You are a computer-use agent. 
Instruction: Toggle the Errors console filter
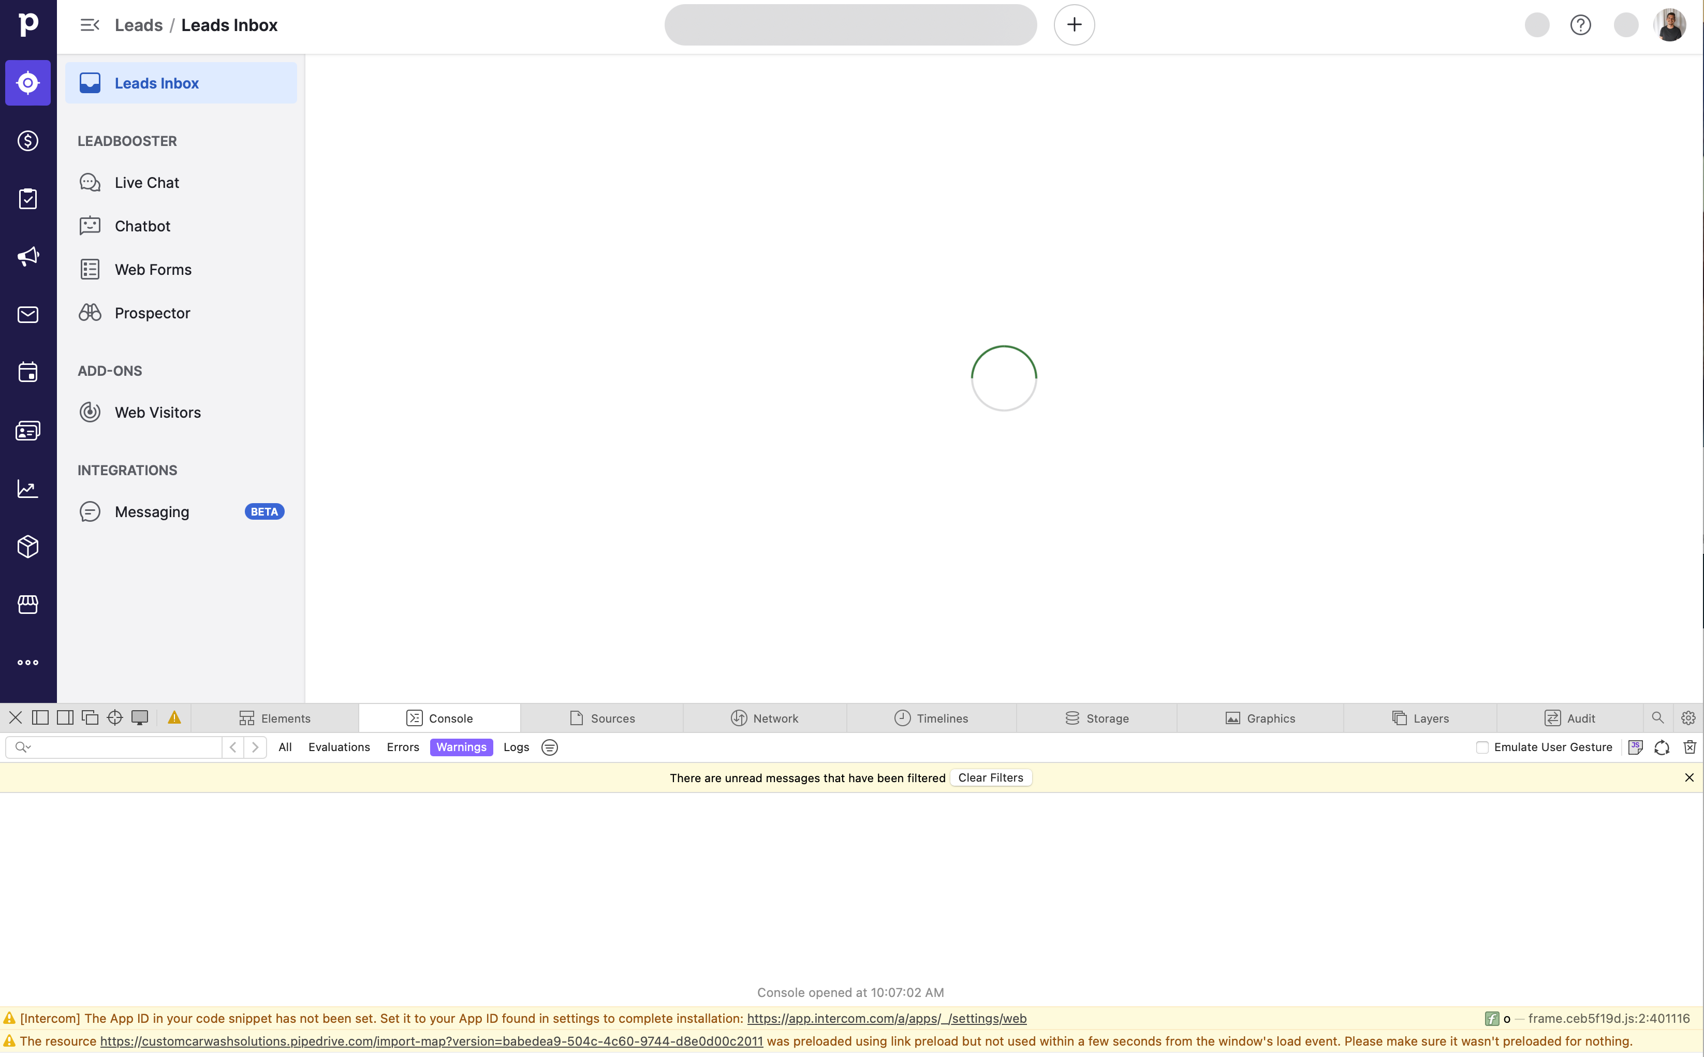pyautogui.click(x=403, y=747)
